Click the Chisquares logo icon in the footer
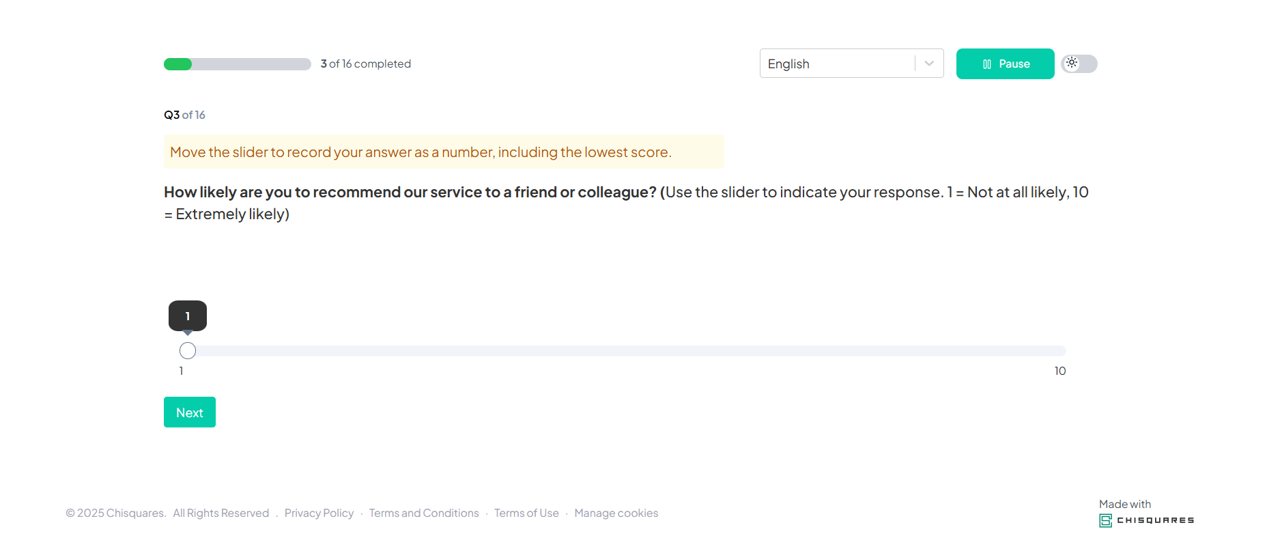This screenshot has height=536, width=1267. click(x=1105, y=521)
